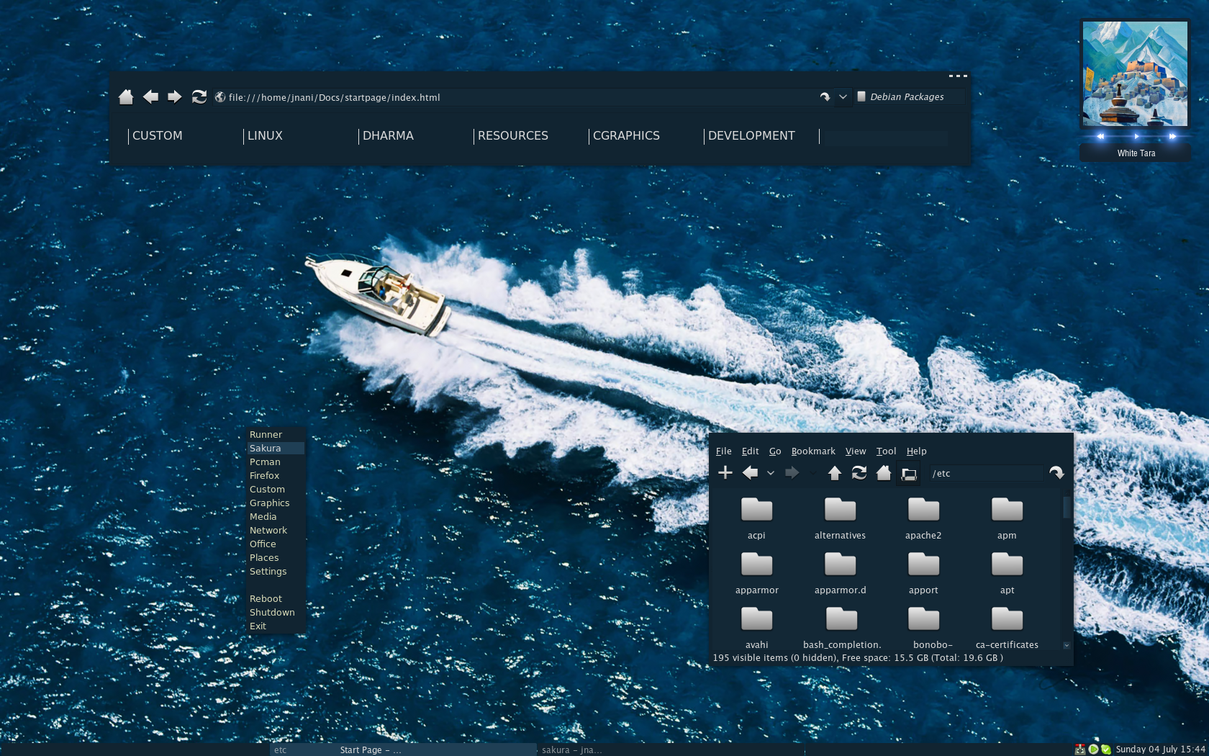Open the DEVELOPMENT link on start page

click(x=751, y=136)
